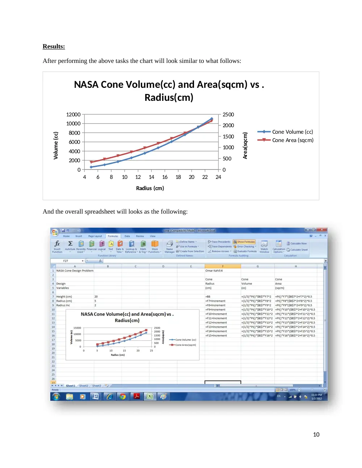Click Save icon in quick access toolbar
The width and height of the screenshot is (362, 468).
pyautogui.click(x=63, y=230)
